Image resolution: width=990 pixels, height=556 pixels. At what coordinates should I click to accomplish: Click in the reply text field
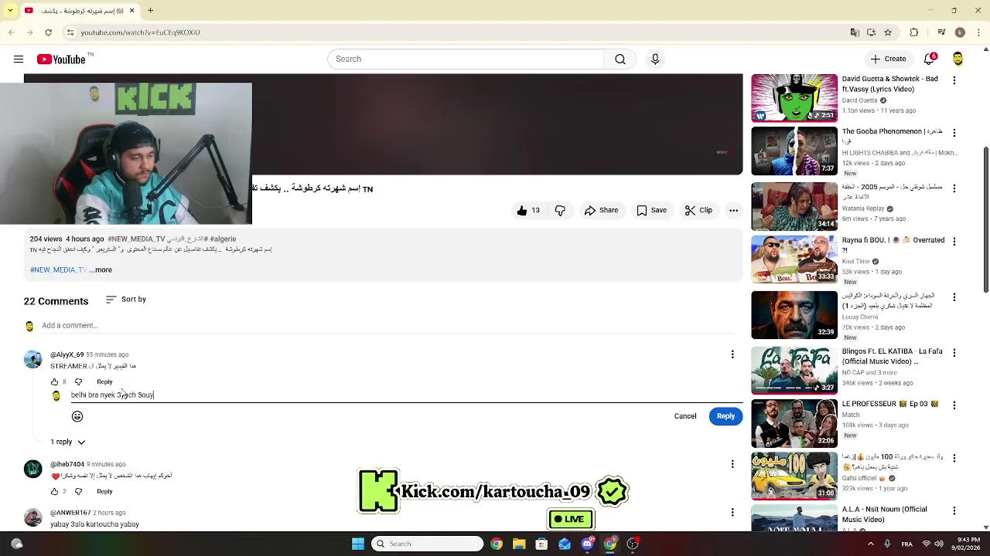(407, 395)
